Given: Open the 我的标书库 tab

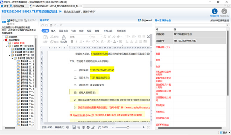Looking at the screenshot, I should click(x=17, y=6).
